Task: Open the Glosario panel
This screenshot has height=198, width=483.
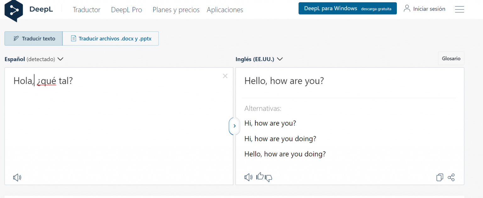Action: (x=451, y=58)
